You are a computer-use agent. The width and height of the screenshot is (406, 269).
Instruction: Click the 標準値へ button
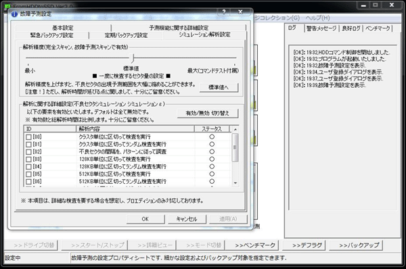tap(219, 87)
